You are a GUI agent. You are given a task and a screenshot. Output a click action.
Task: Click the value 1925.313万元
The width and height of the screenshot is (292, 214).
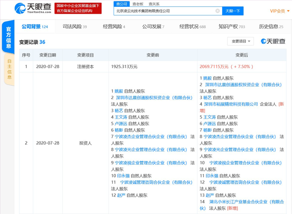(124, 67)
